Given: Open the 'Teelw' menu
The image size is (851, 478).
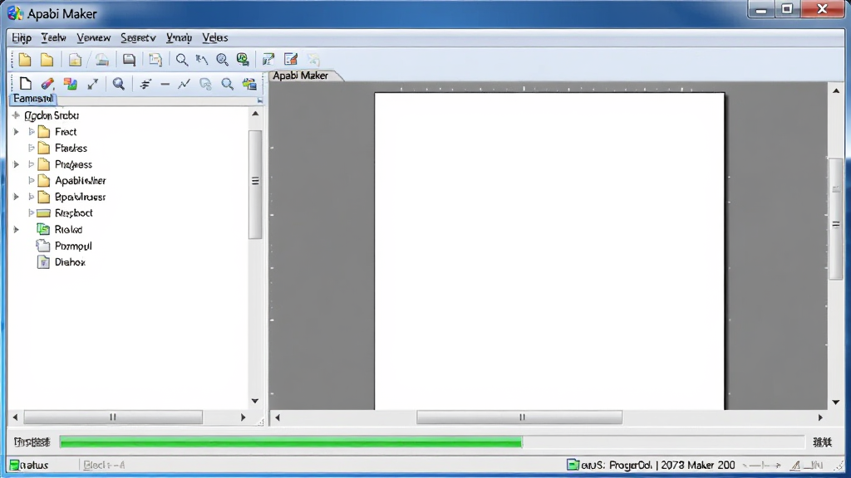Looking at the screenshot, I should tap(54, 38).
